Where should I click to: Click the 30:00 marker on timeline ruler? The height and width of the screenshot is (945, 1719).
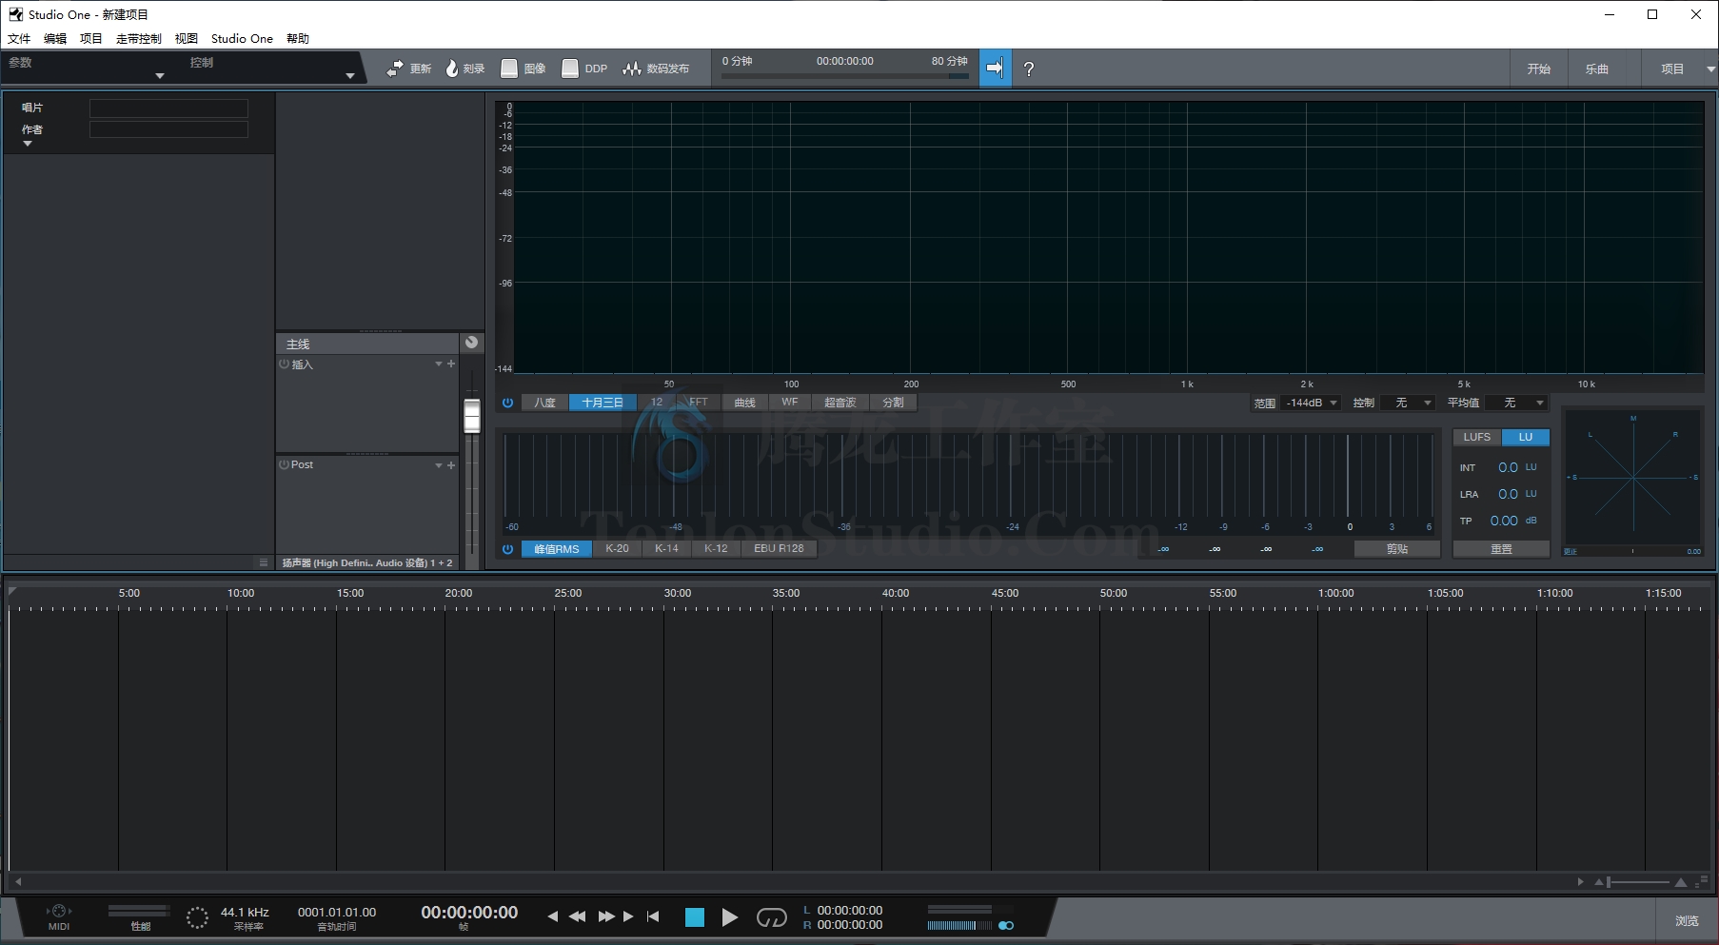(x=677, y=593)
